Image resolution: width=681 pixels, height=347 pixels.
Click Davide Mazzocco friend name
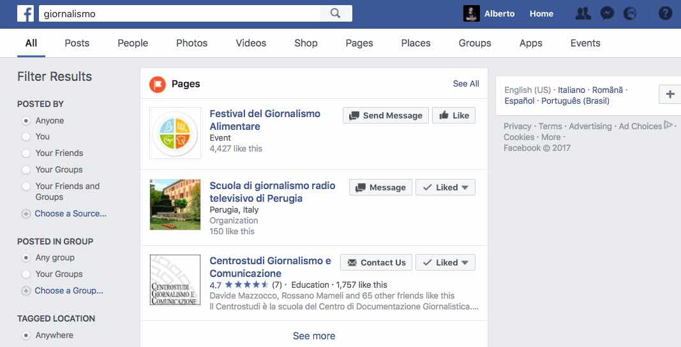click(244, 296)
